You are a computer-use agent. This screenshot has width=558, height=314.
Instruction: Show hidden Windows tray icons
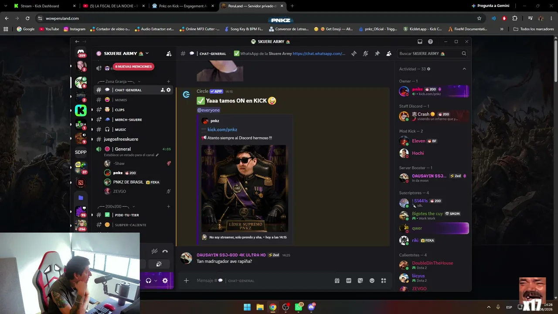point(488,307)
